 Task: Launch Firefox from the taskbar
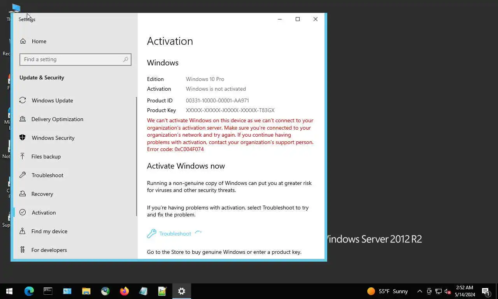[124, 291]
